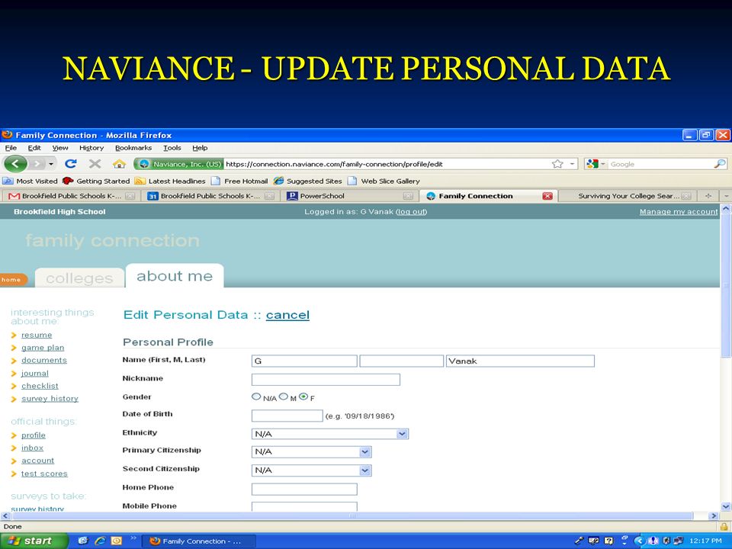732x549 pixels.
Task: Open the Home page icon
Action: (120, 164)
